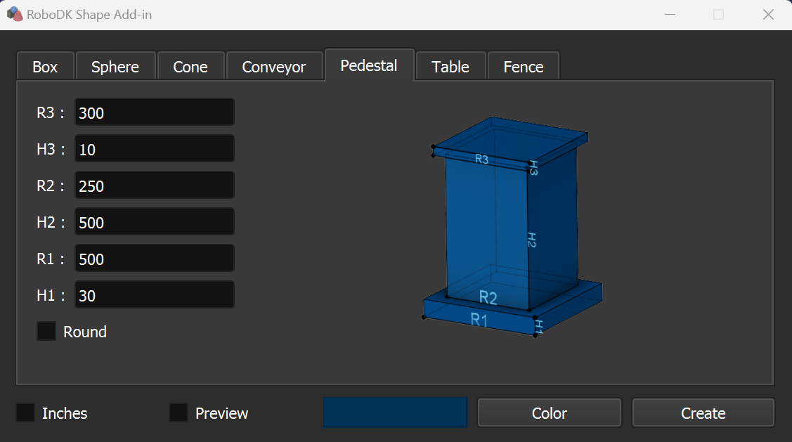The image size is (792, 442).
Task: Toggle the Inches units checkbox
Action: tap(25, 413)
